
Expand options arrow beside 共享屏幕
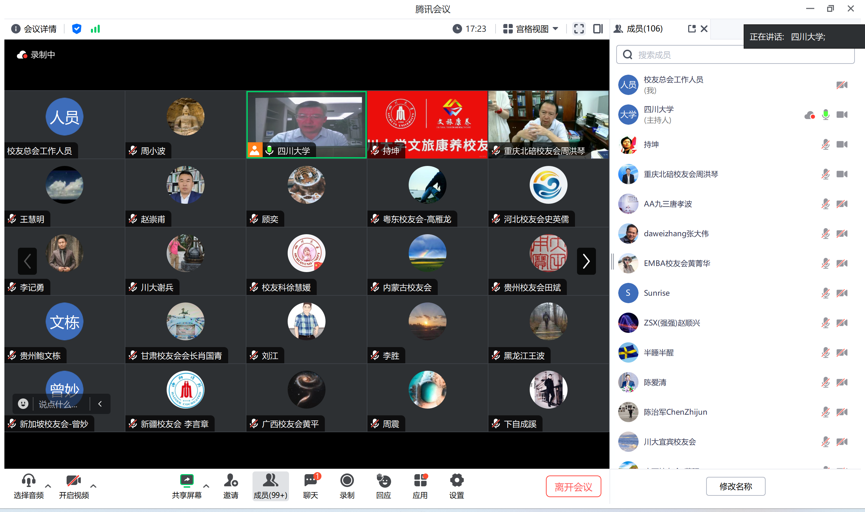coord(206,486)
